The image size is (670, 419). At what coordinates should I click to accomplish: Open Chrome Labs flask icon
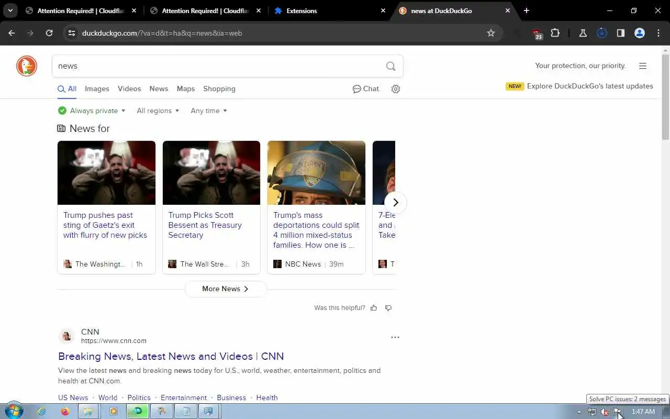pos(583,33)
